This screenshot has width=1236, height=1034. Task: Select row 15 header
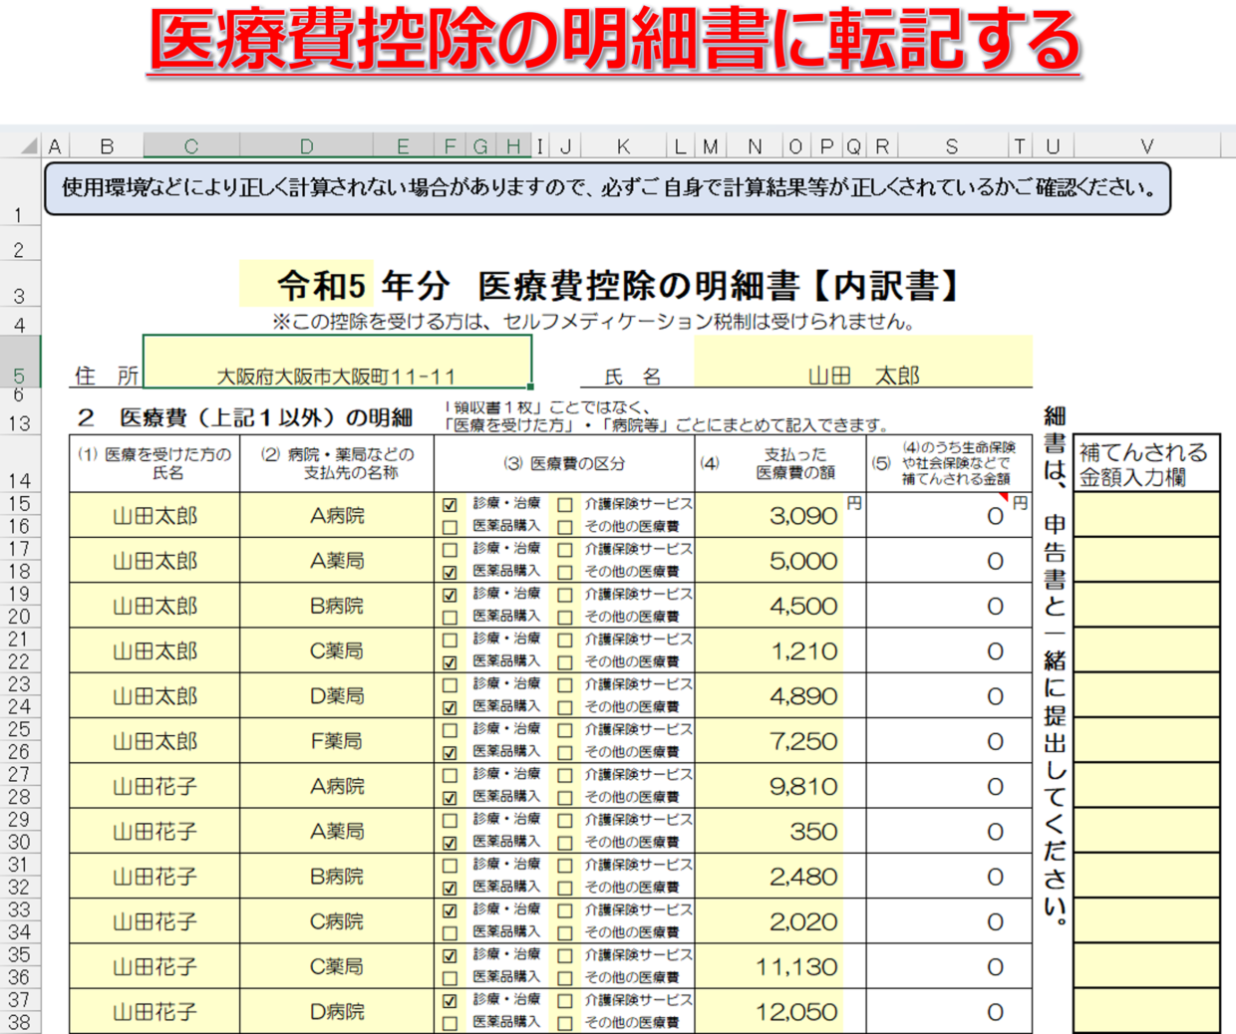tap(19, 504)
